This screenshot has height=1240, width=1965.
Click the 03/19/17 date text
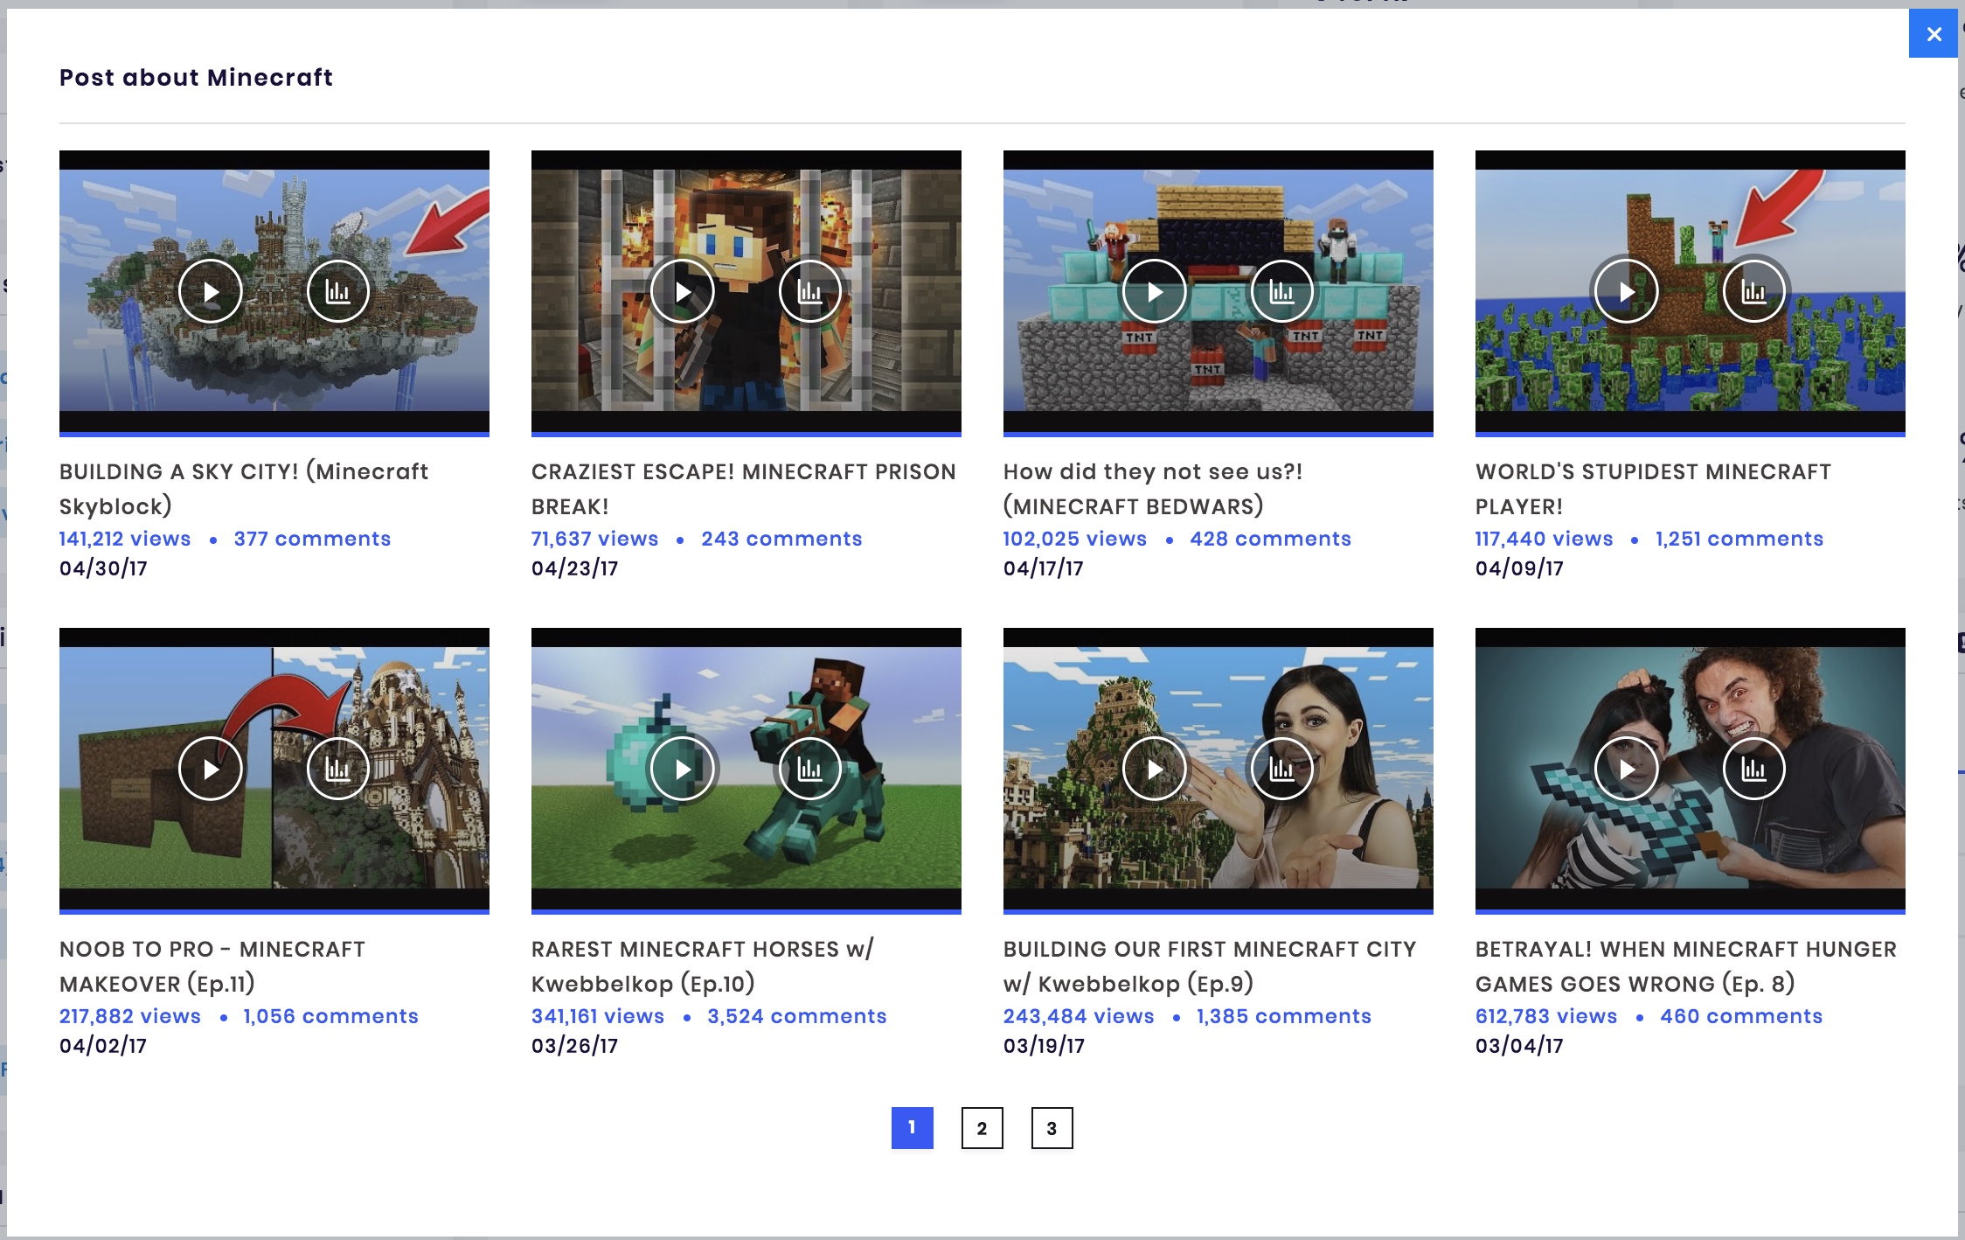1044,1046
